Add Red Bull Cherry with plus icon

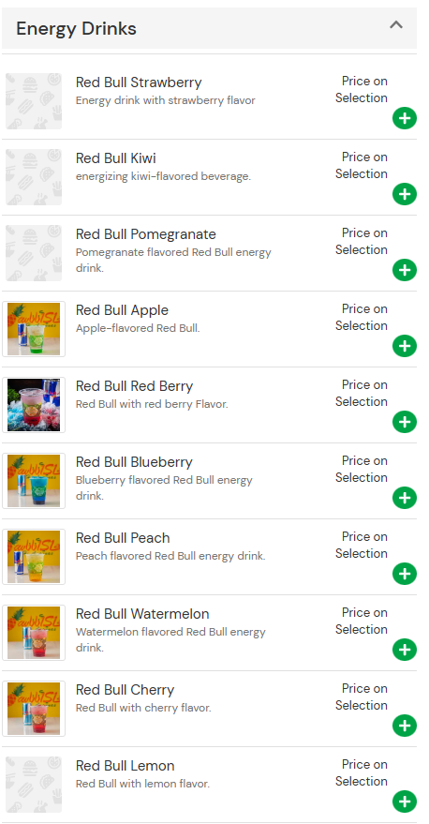click(405, 726)
